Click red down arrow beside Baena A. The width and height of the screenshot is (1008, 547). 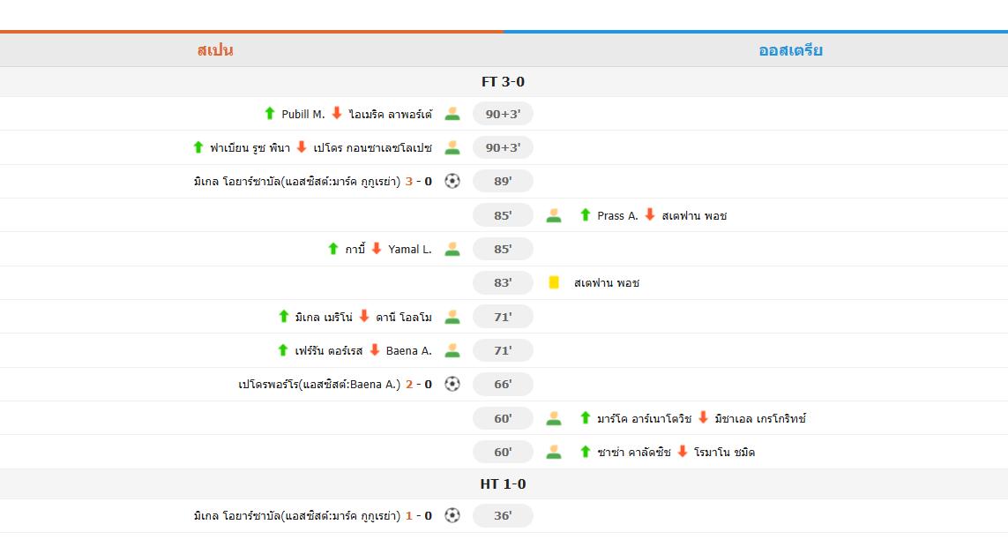375,349
